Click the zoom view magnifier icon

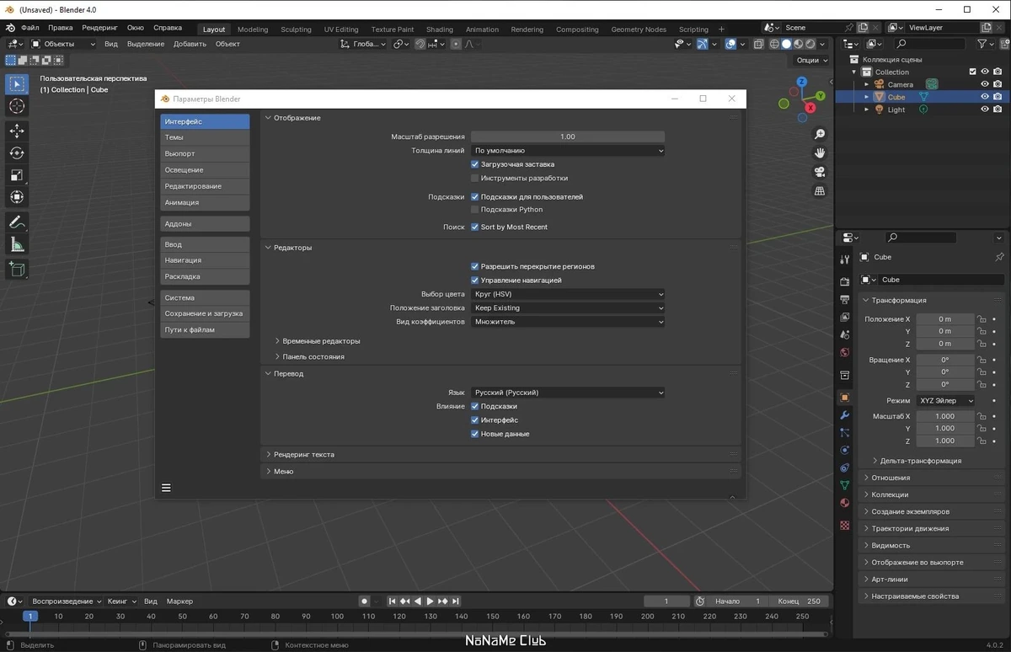click(x=820, y=135)
